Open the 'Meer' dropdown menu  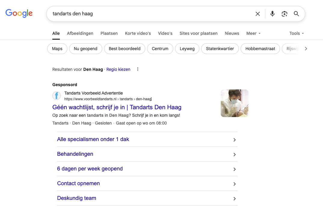[x=253, y=33]
